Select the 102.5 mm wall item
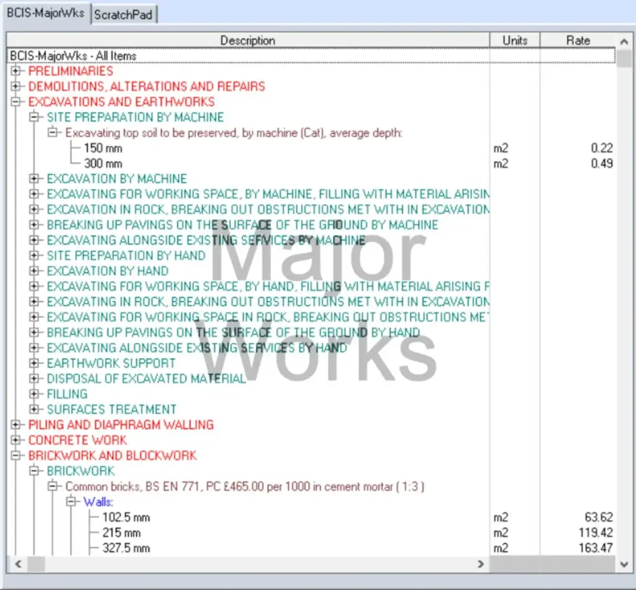 pos(126,517)
